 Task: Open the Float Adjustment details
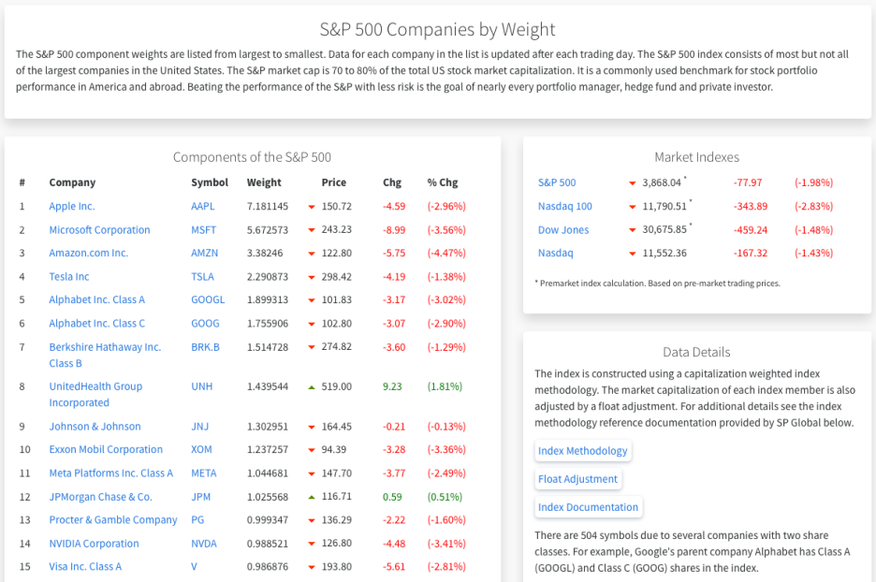click(577, 478)
